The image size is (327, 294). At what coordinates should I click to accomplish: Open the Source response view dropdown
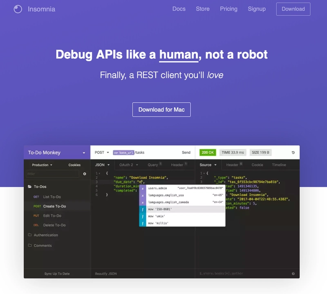[x=208, y=165]
